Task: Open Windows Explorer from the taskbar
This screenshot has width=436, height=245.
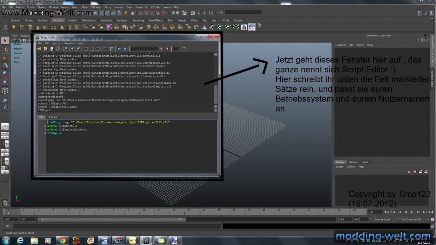Action: [34, 240]
